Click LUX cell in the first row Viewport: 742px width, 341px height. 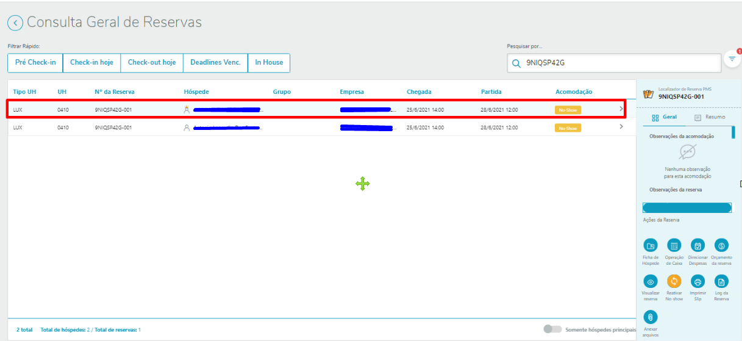[18, 110]
